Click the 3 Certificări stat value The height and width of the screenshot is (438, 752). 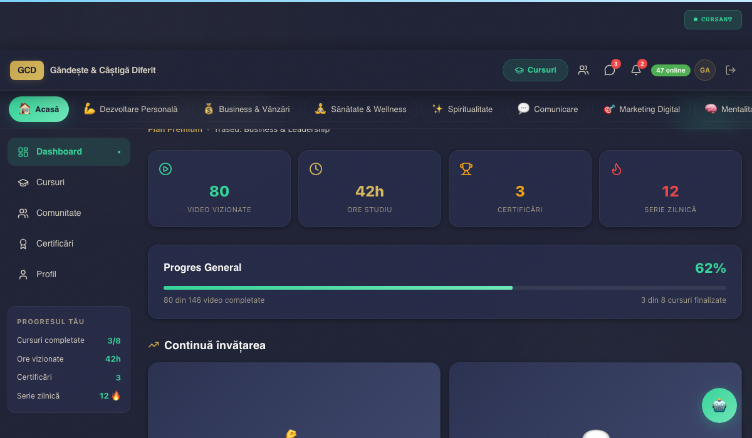coord(520,191)
